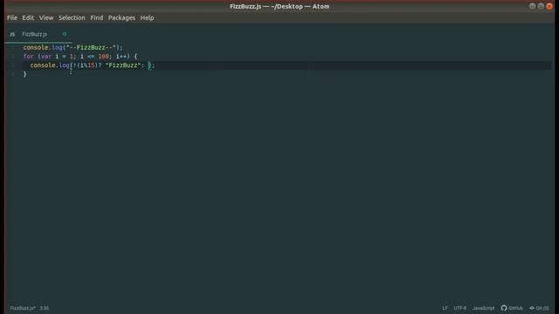Open the Git (0) status bar panel

point(539,308)
